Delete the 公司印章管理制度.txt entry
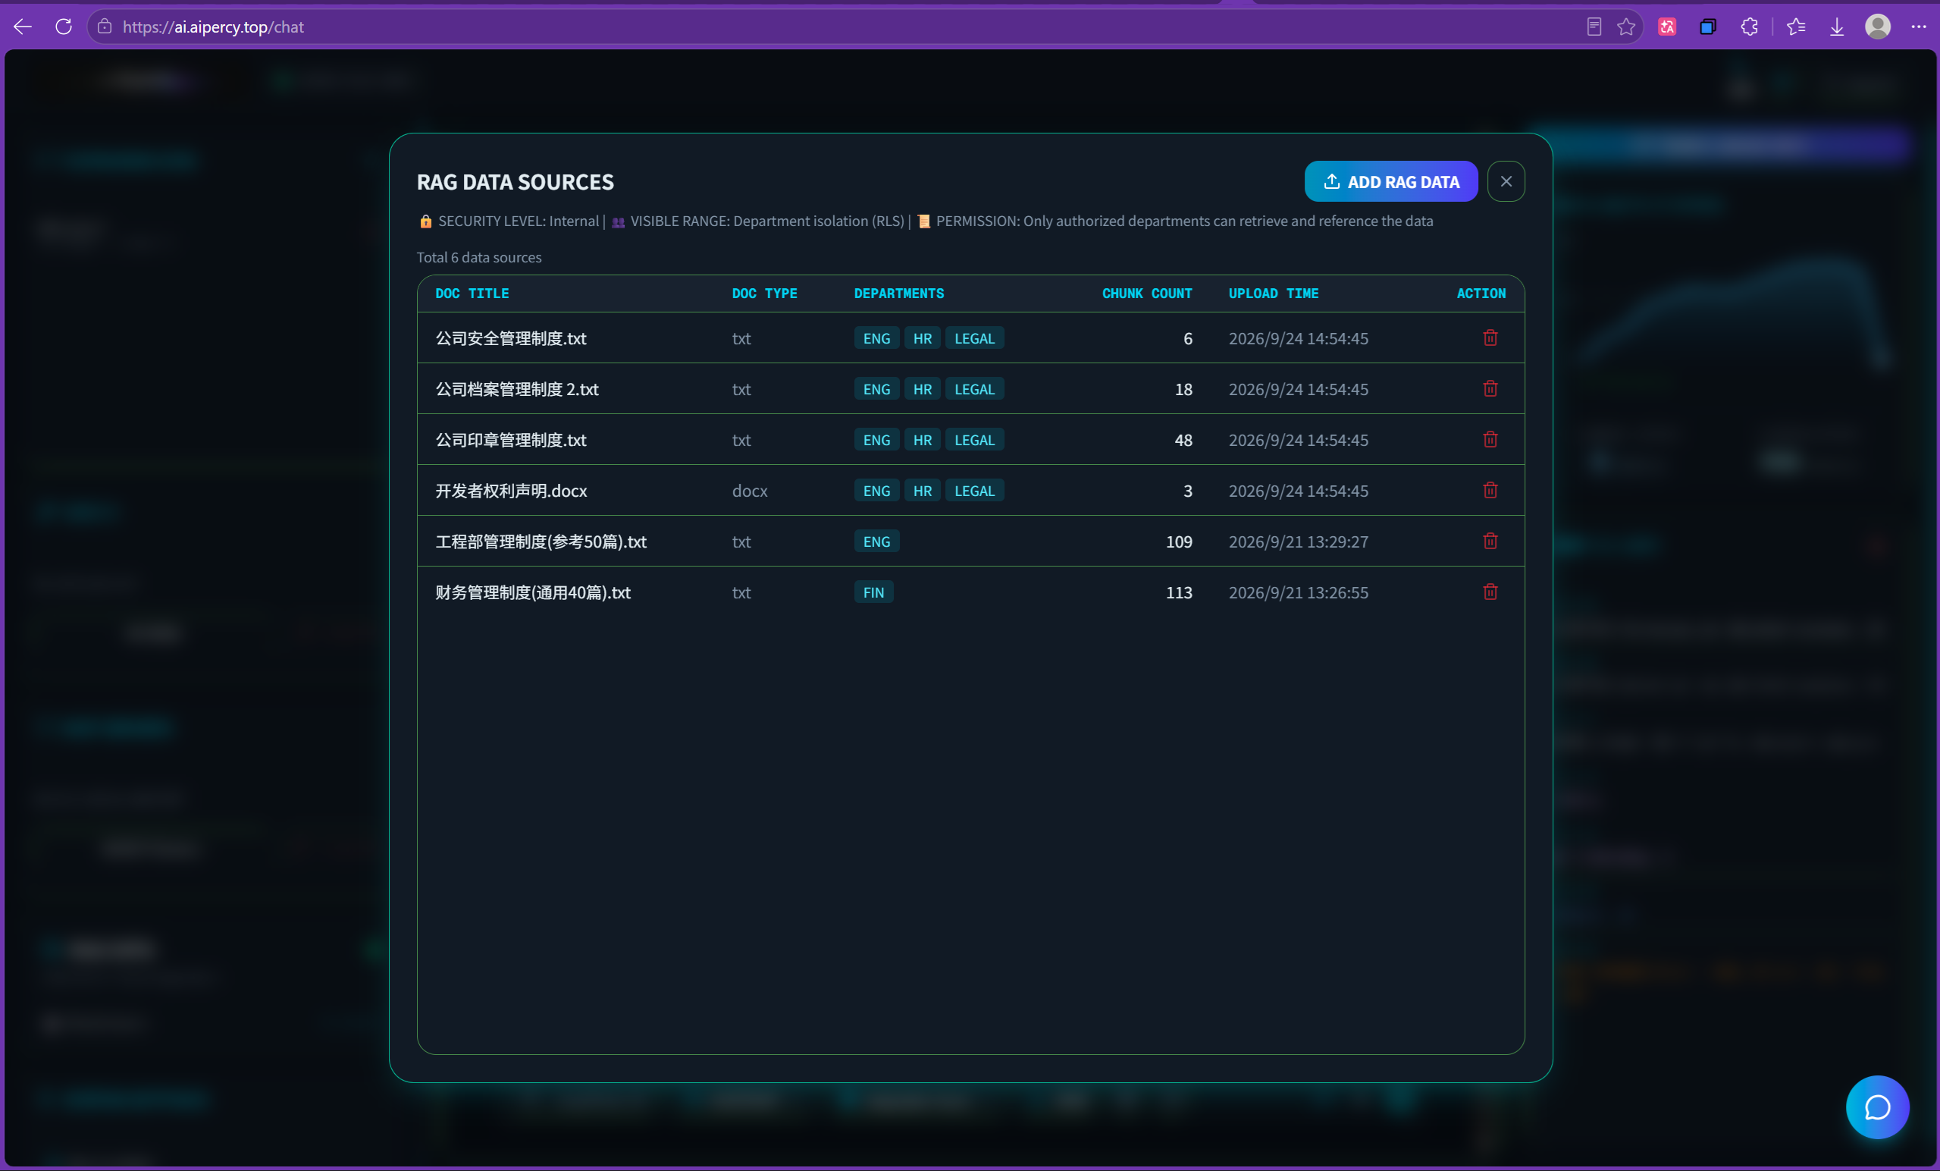1940x1171 pixels. [x=1490, y=439]
